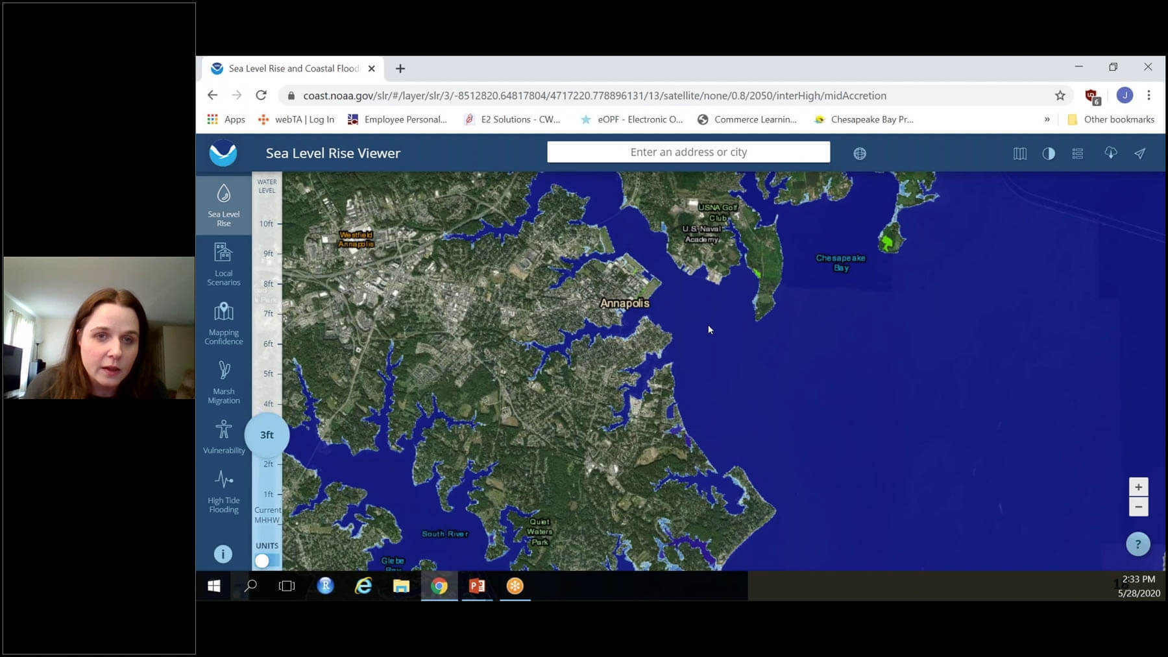Click the info icon in sidebar
The width and height of the screenshot is (1168, 657).
pyautogui.click(x=223, y=554)
